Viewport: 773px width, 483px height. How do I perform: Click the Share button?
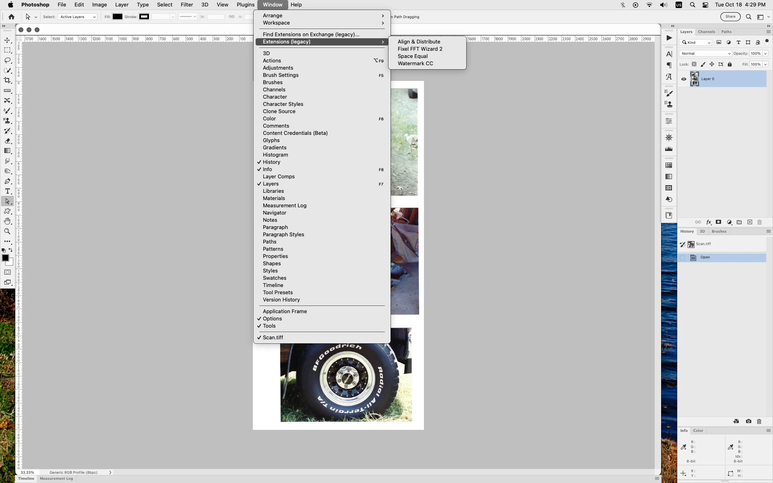(x=730, y=17)
